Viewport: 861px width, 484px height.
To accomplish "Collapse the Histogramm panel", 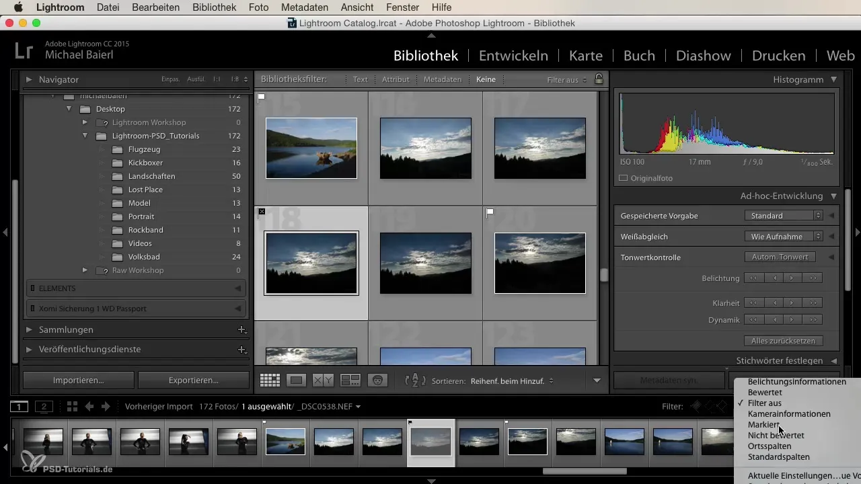I will 834,79.
